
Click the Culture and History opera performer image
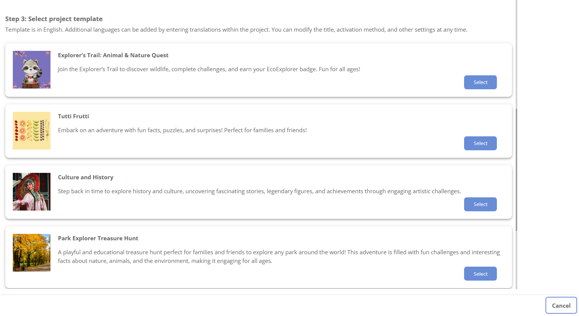click(32, 192)
